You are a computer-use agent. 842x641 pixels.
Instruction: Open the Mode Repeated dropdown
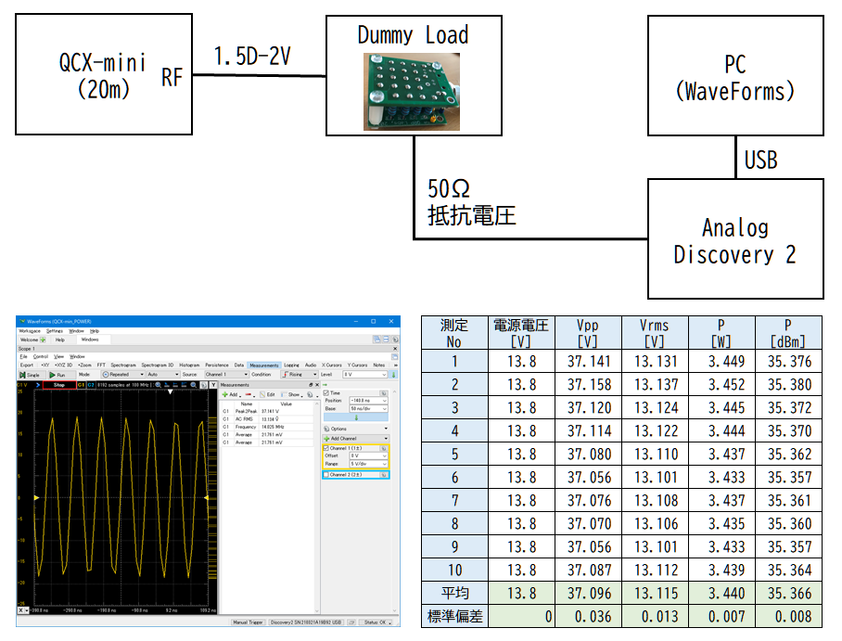[x=123, y=375]
